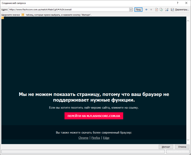Image resolution: width=191 pixels, height=155 pixels.
Task: Click the scrollbar down arrow
Action: pyautogui.click(x=188, y=140)
